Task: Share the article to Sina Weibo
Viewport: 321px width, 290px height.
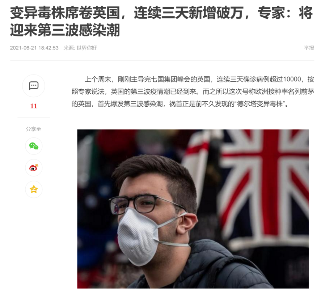Action: tap(34, 168)
